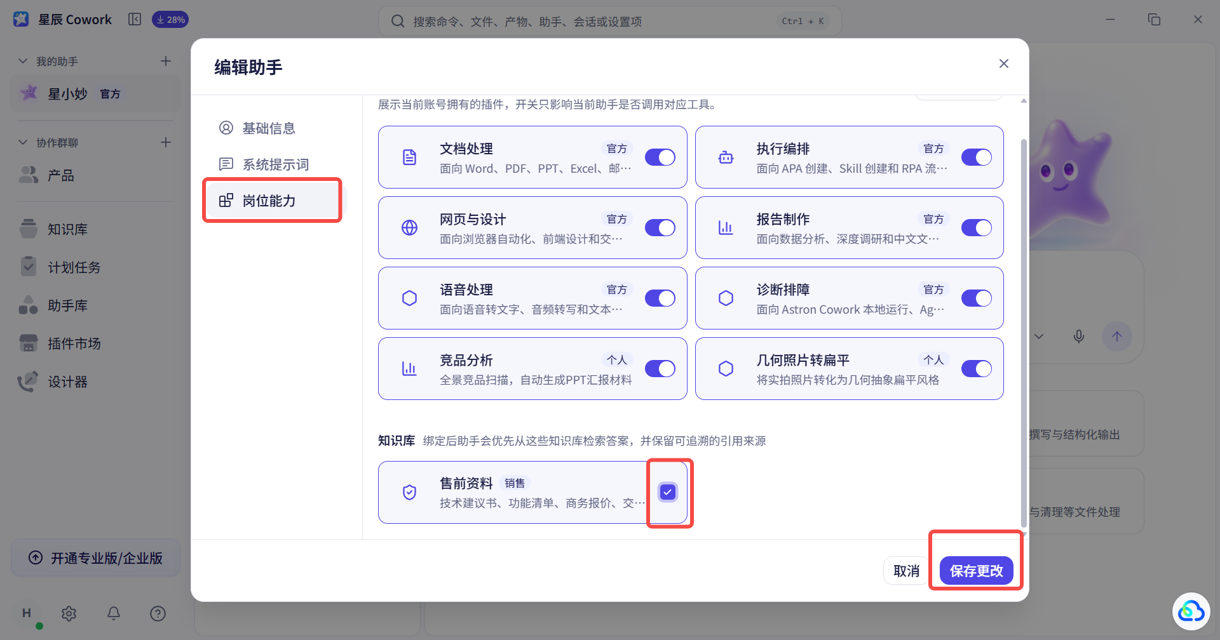Toggle the 几何照片转扁平 switch
1220x640 pixels.
(976, 369)
